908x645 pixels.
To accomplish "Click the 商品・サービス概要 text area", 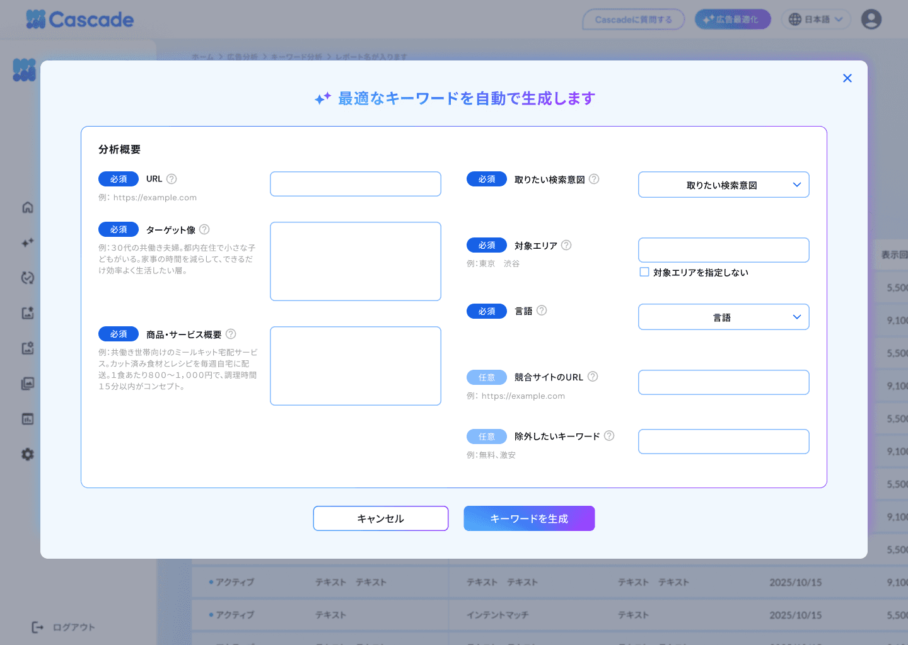I will [x=356, y=366].
